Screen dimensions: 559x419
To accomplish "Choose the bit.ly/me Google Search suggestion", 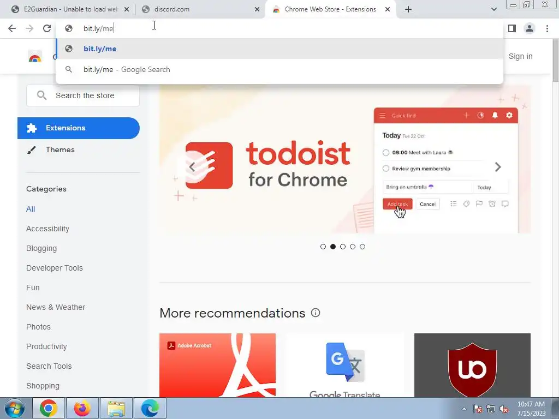I will (x=279, y=69).
